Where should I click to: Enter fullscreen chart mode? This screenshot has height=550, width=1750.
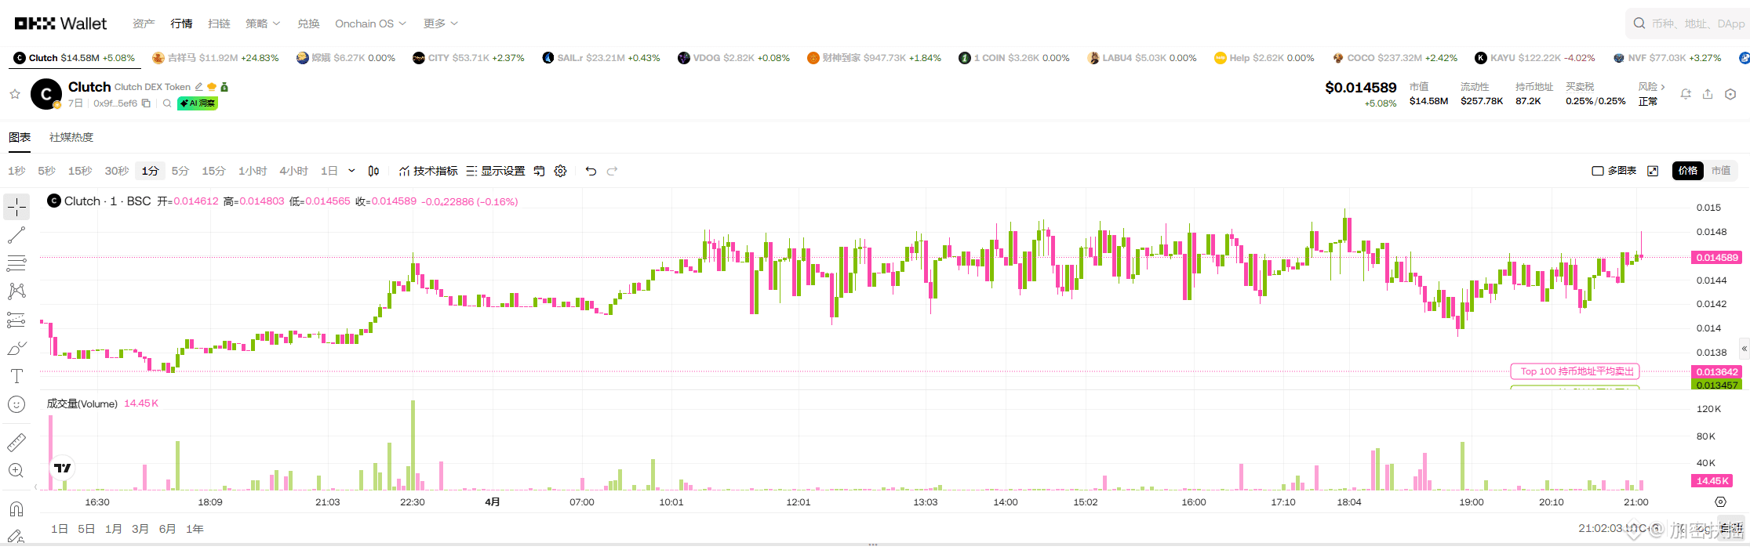pos(1653,171)
